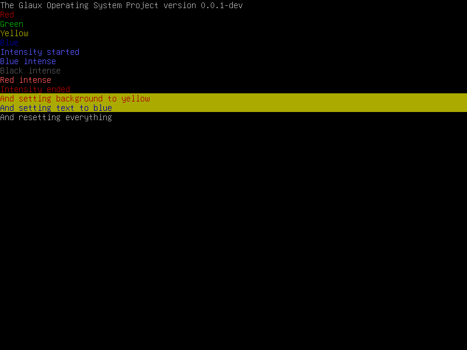Click 'And setting background to yellow' text
This screenshot has height=350, width=467.
[75, 99]
